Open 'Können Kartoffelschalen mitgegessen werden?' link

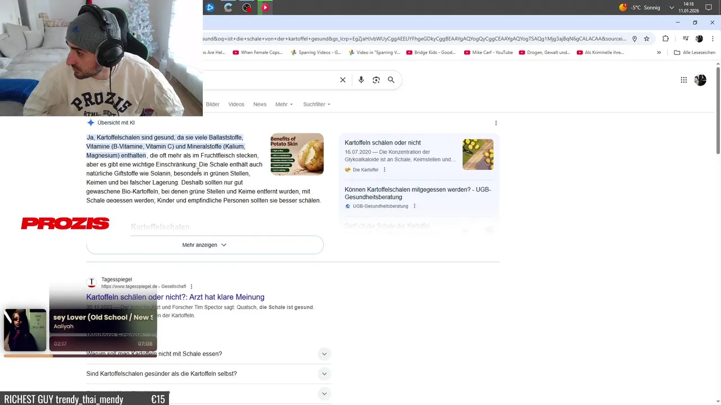pyautogui.click(x=417, y=193)
